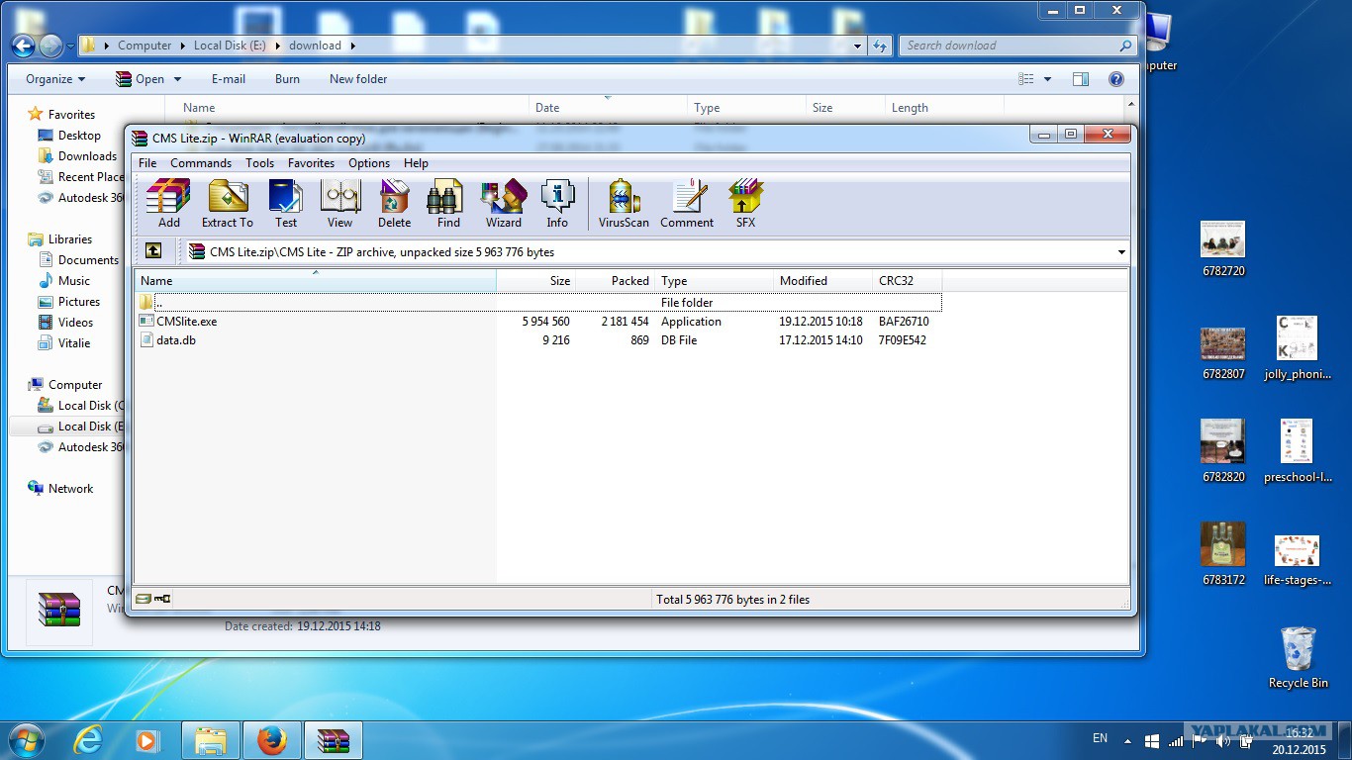
Task: Open the archive Comment tool
Action: [x=687, y=204]
